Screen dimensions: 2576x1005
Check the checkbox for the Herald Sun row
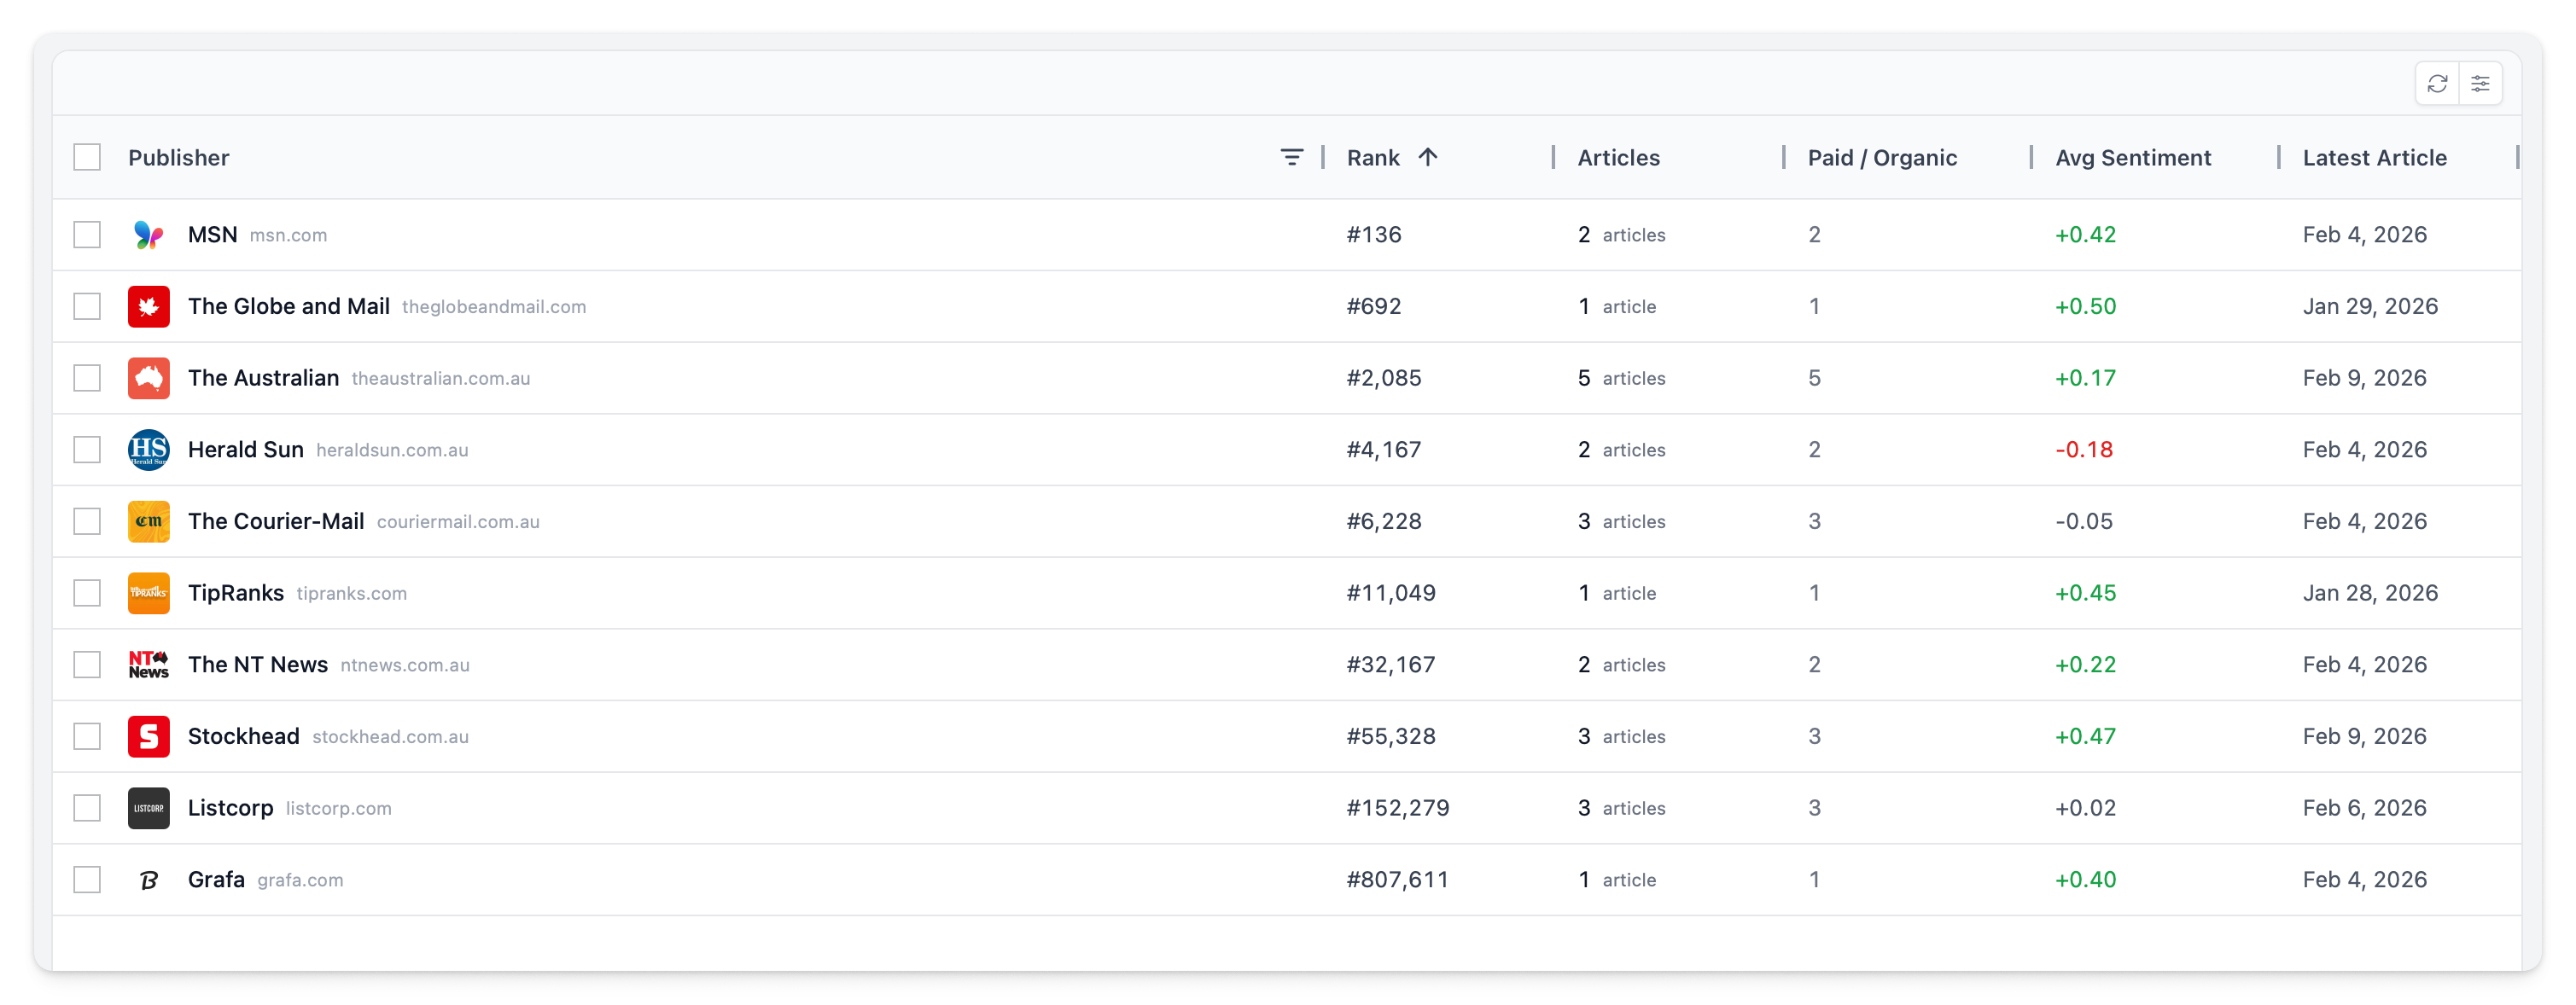(87, 449)
